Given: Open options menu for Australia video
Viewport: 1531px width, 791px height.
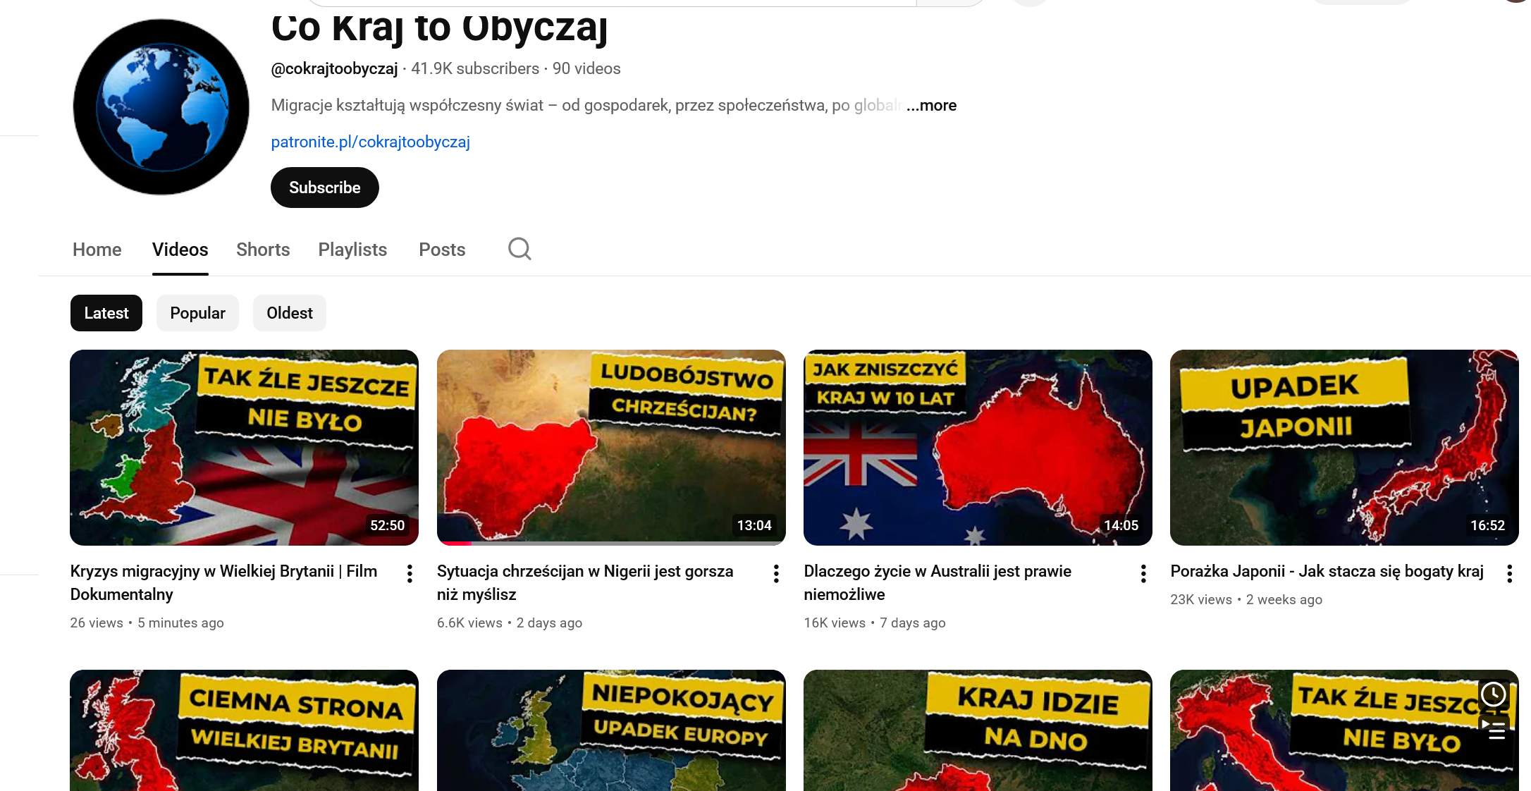Looking at the screenshot, I should click(1143, 574).
